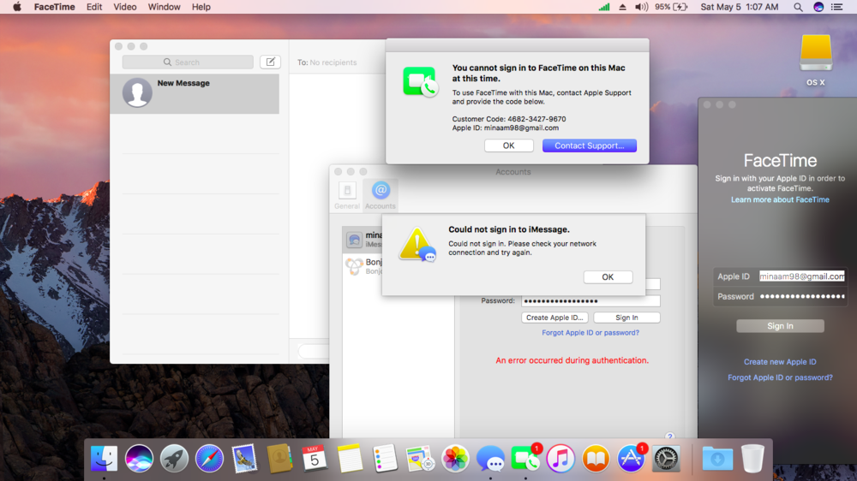This screenshot has height=481, width=857.
Task: Open Messages bubble icon in dock
Action: coord(490,458)
